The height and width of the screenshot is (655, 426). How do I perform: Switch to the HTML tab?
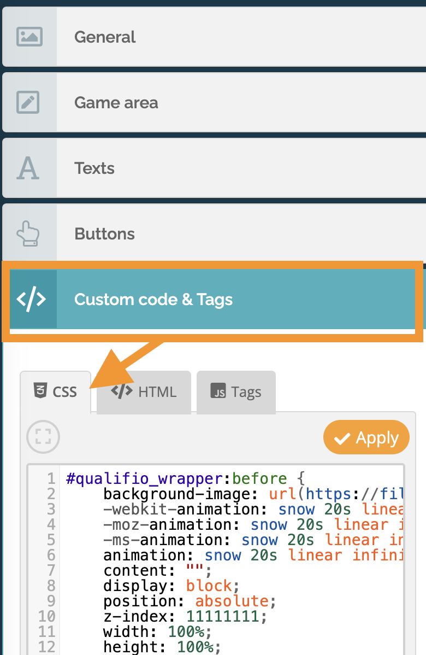pyautogui.click(x=144, y=392)
